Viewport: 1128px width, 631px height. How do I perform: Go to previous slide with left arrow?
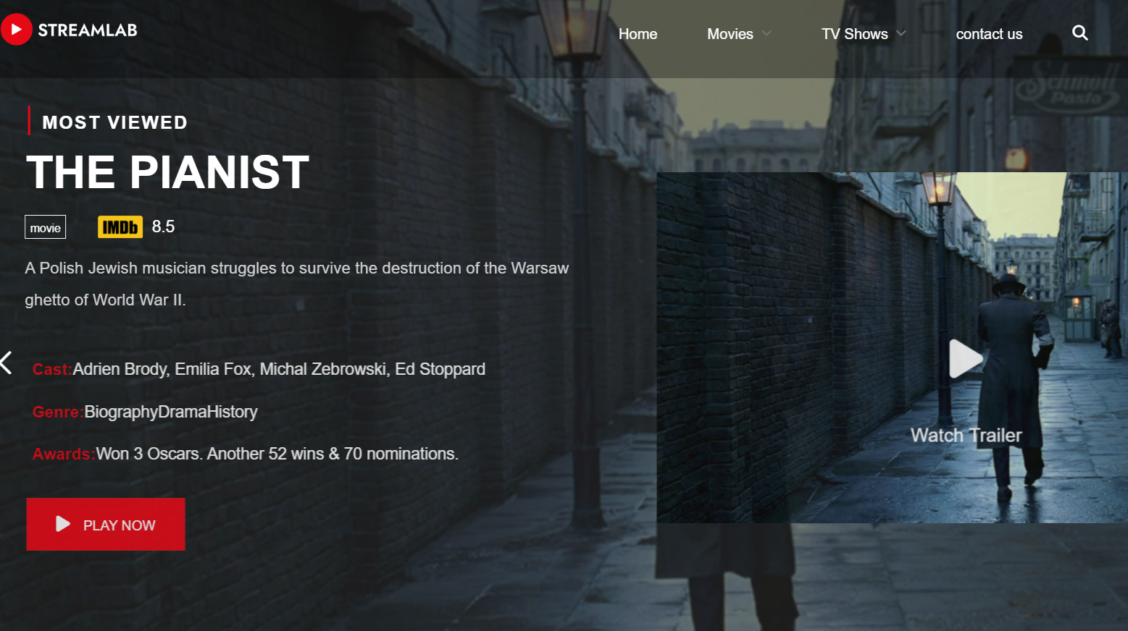(7, 363)
